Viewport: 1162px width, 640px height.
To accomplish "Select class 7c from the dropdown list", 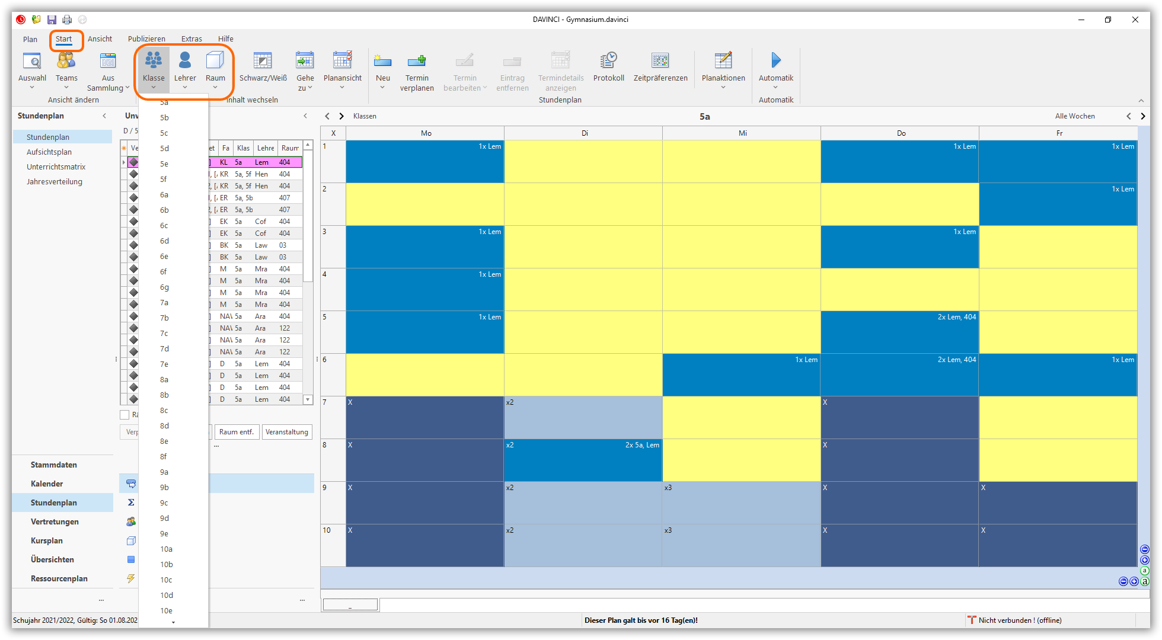I will (x=164, y=334).
